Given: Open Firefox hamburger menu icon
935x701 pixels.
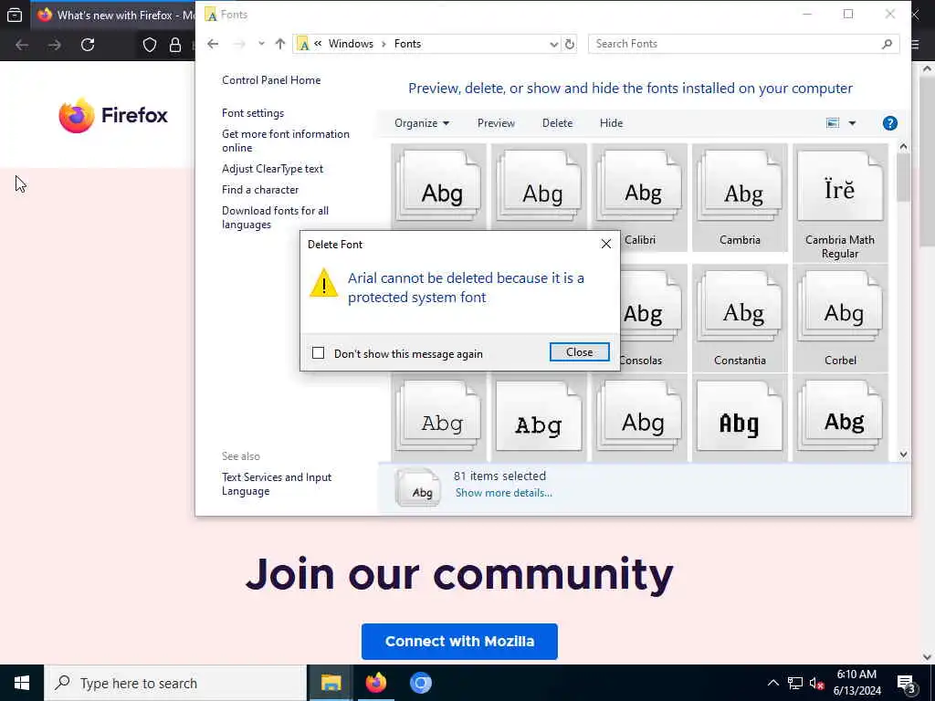Looking at the screenshot, I should (x=915, y=44).
